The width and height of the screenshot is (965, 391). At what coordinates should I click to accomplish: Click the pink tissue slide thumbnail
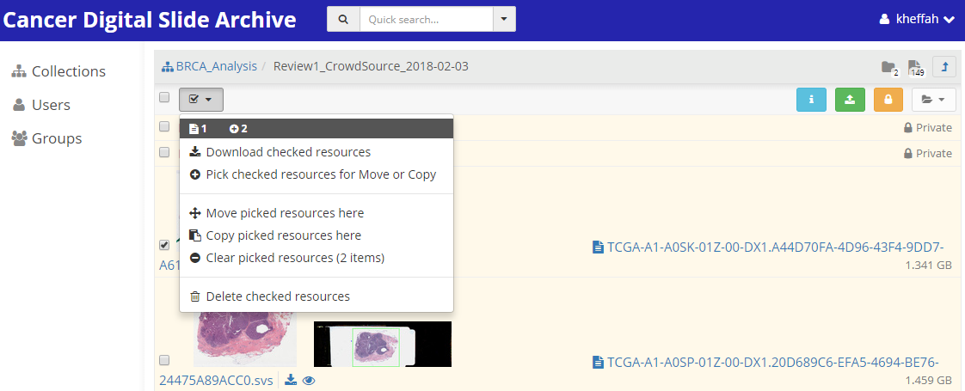tap(245, 339)
